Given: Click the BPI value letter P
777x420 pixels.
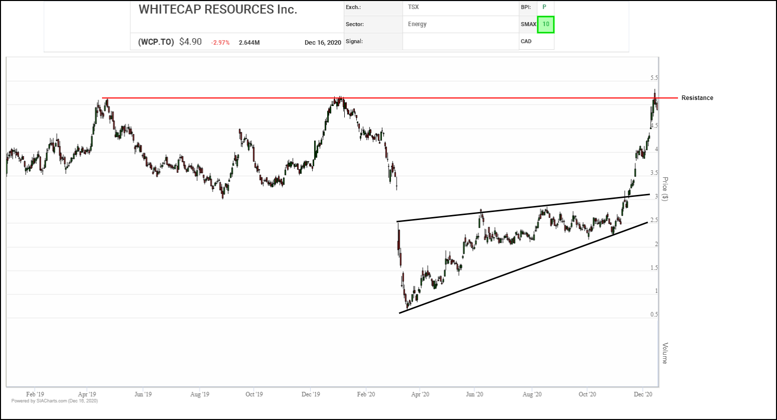Looking at the screenshot, I should [544, 7].
